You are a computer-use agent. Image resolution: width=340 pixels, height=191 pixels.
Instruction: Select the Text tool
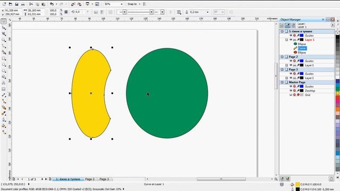click(4, 83)
